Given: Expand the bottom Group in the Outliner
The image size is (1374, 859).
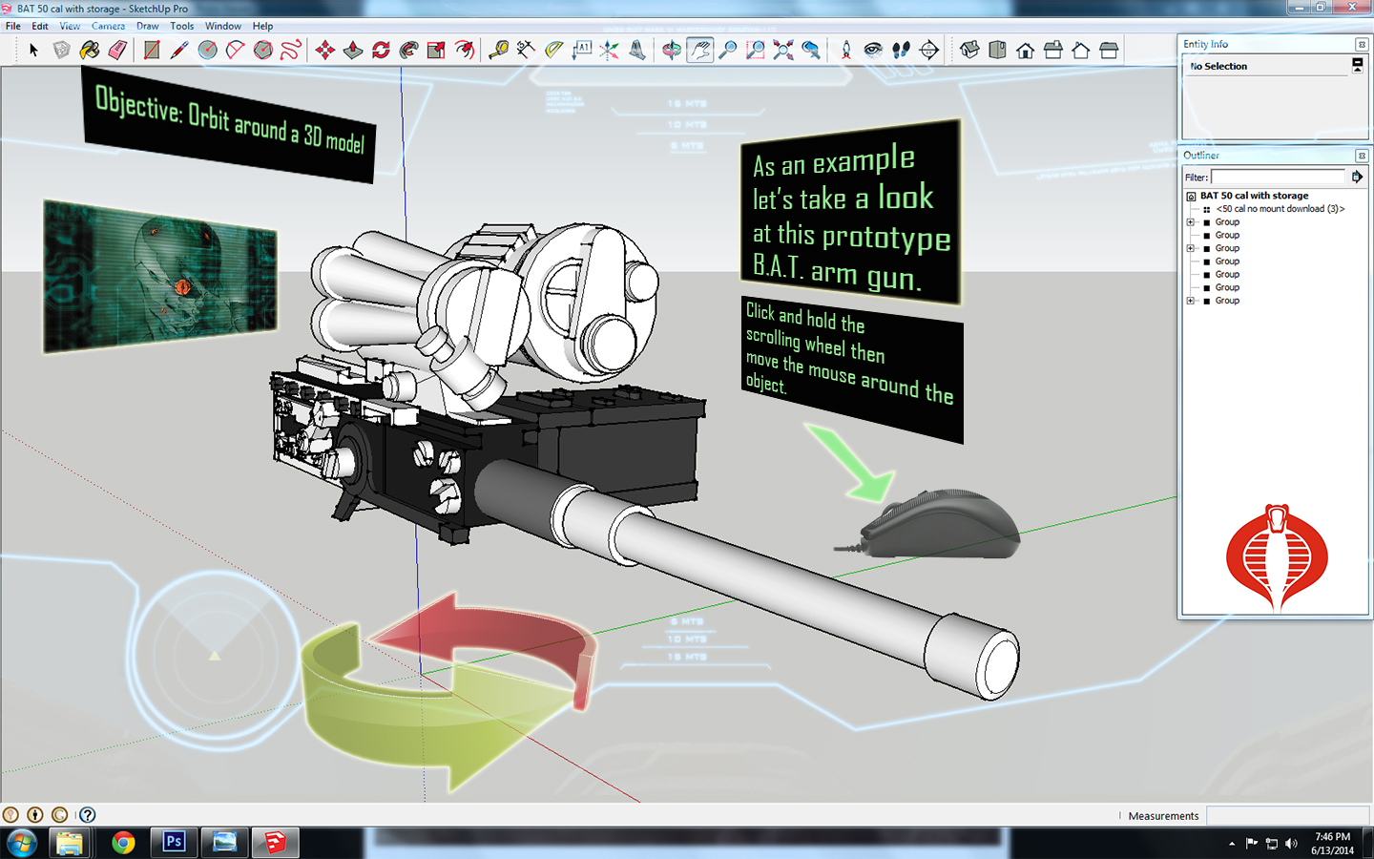Looking at the screenshot, I should [x=1189, y=301].
